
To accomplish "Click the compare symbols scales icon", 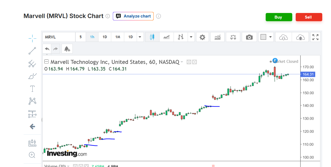I will (233, 37).
